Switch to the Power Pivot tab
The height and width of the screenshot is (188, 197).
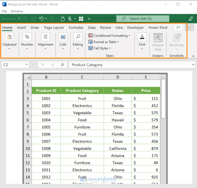point(158,28)
